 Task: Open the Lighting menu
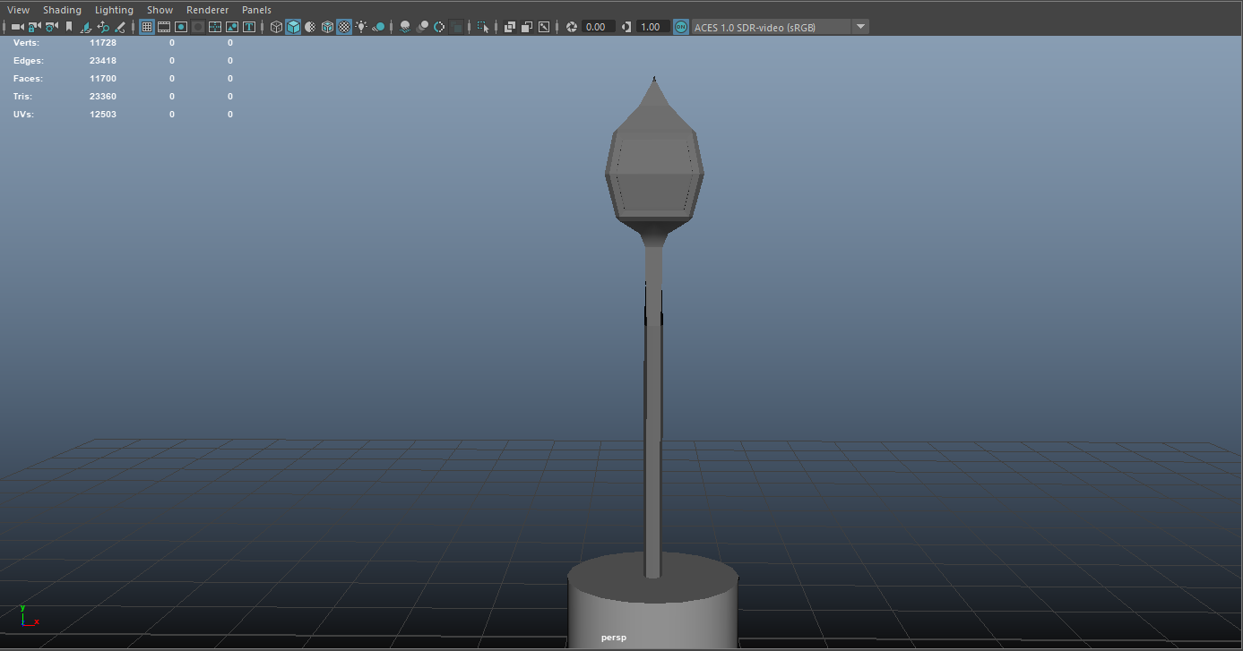[114, 10]
